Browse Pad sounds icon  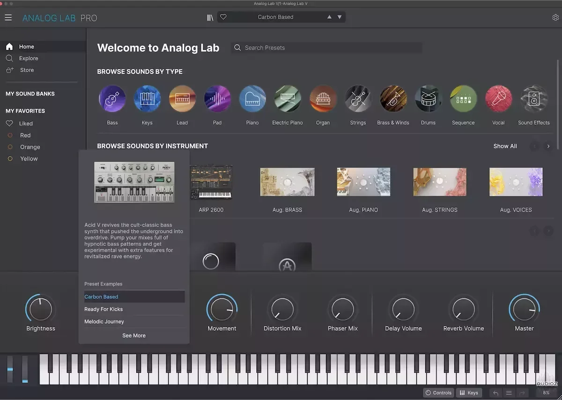coord(217,99)
